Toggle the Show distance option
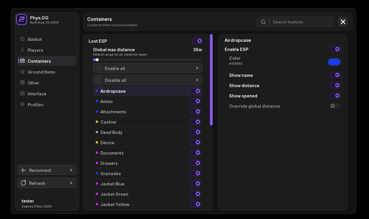 [335, 85]
